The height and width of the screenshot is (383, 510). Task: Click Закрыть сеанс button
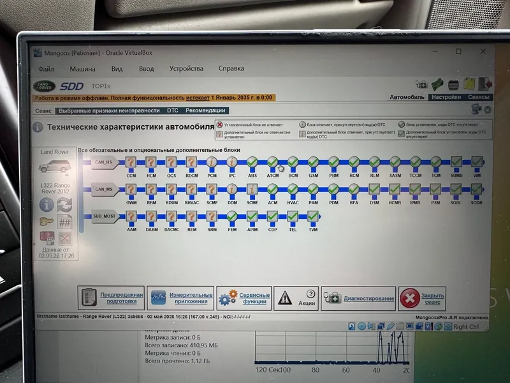422,298
